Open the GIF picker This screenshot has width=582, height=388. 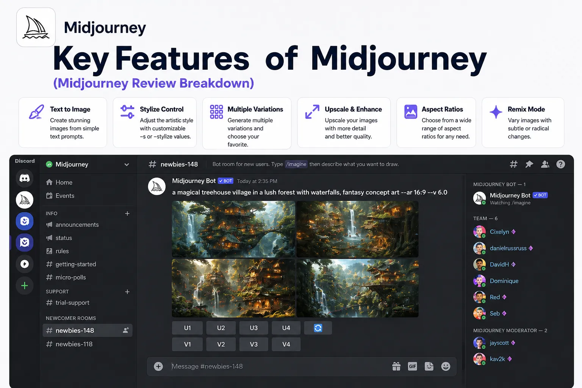coord(413,366)
